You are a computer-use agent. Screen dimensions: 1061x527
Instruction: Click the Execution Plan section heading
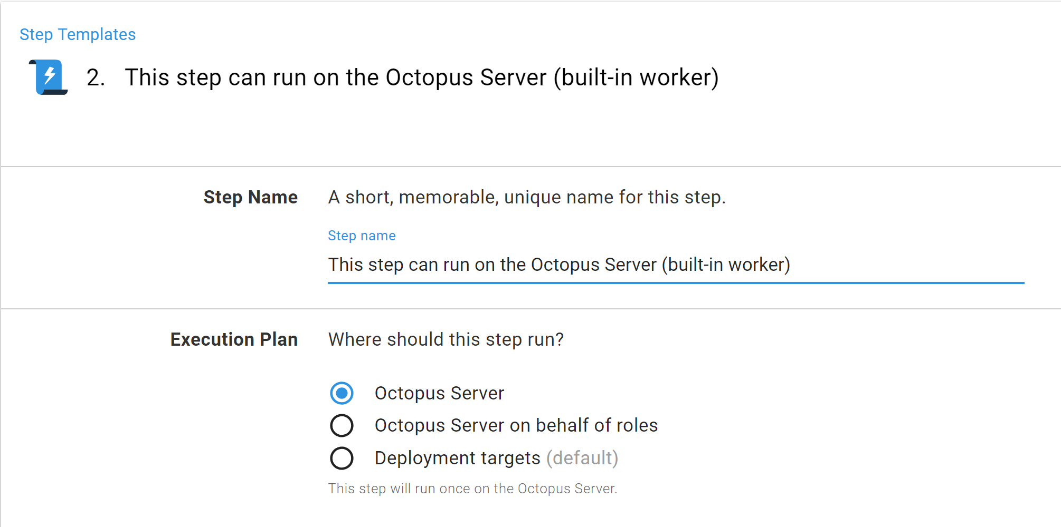234,339
